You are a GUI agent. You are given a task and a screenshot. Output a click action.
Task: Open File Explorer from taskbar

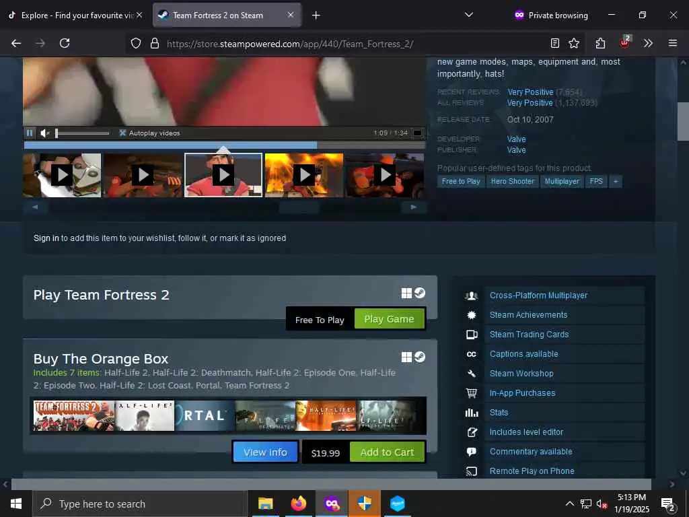[x=265, y=504]
